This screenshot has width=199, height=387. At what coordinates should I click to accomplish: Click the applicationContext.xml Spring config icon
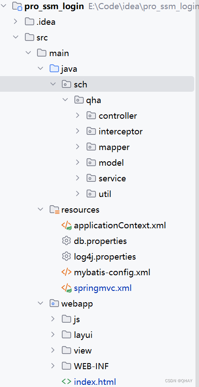66,225
